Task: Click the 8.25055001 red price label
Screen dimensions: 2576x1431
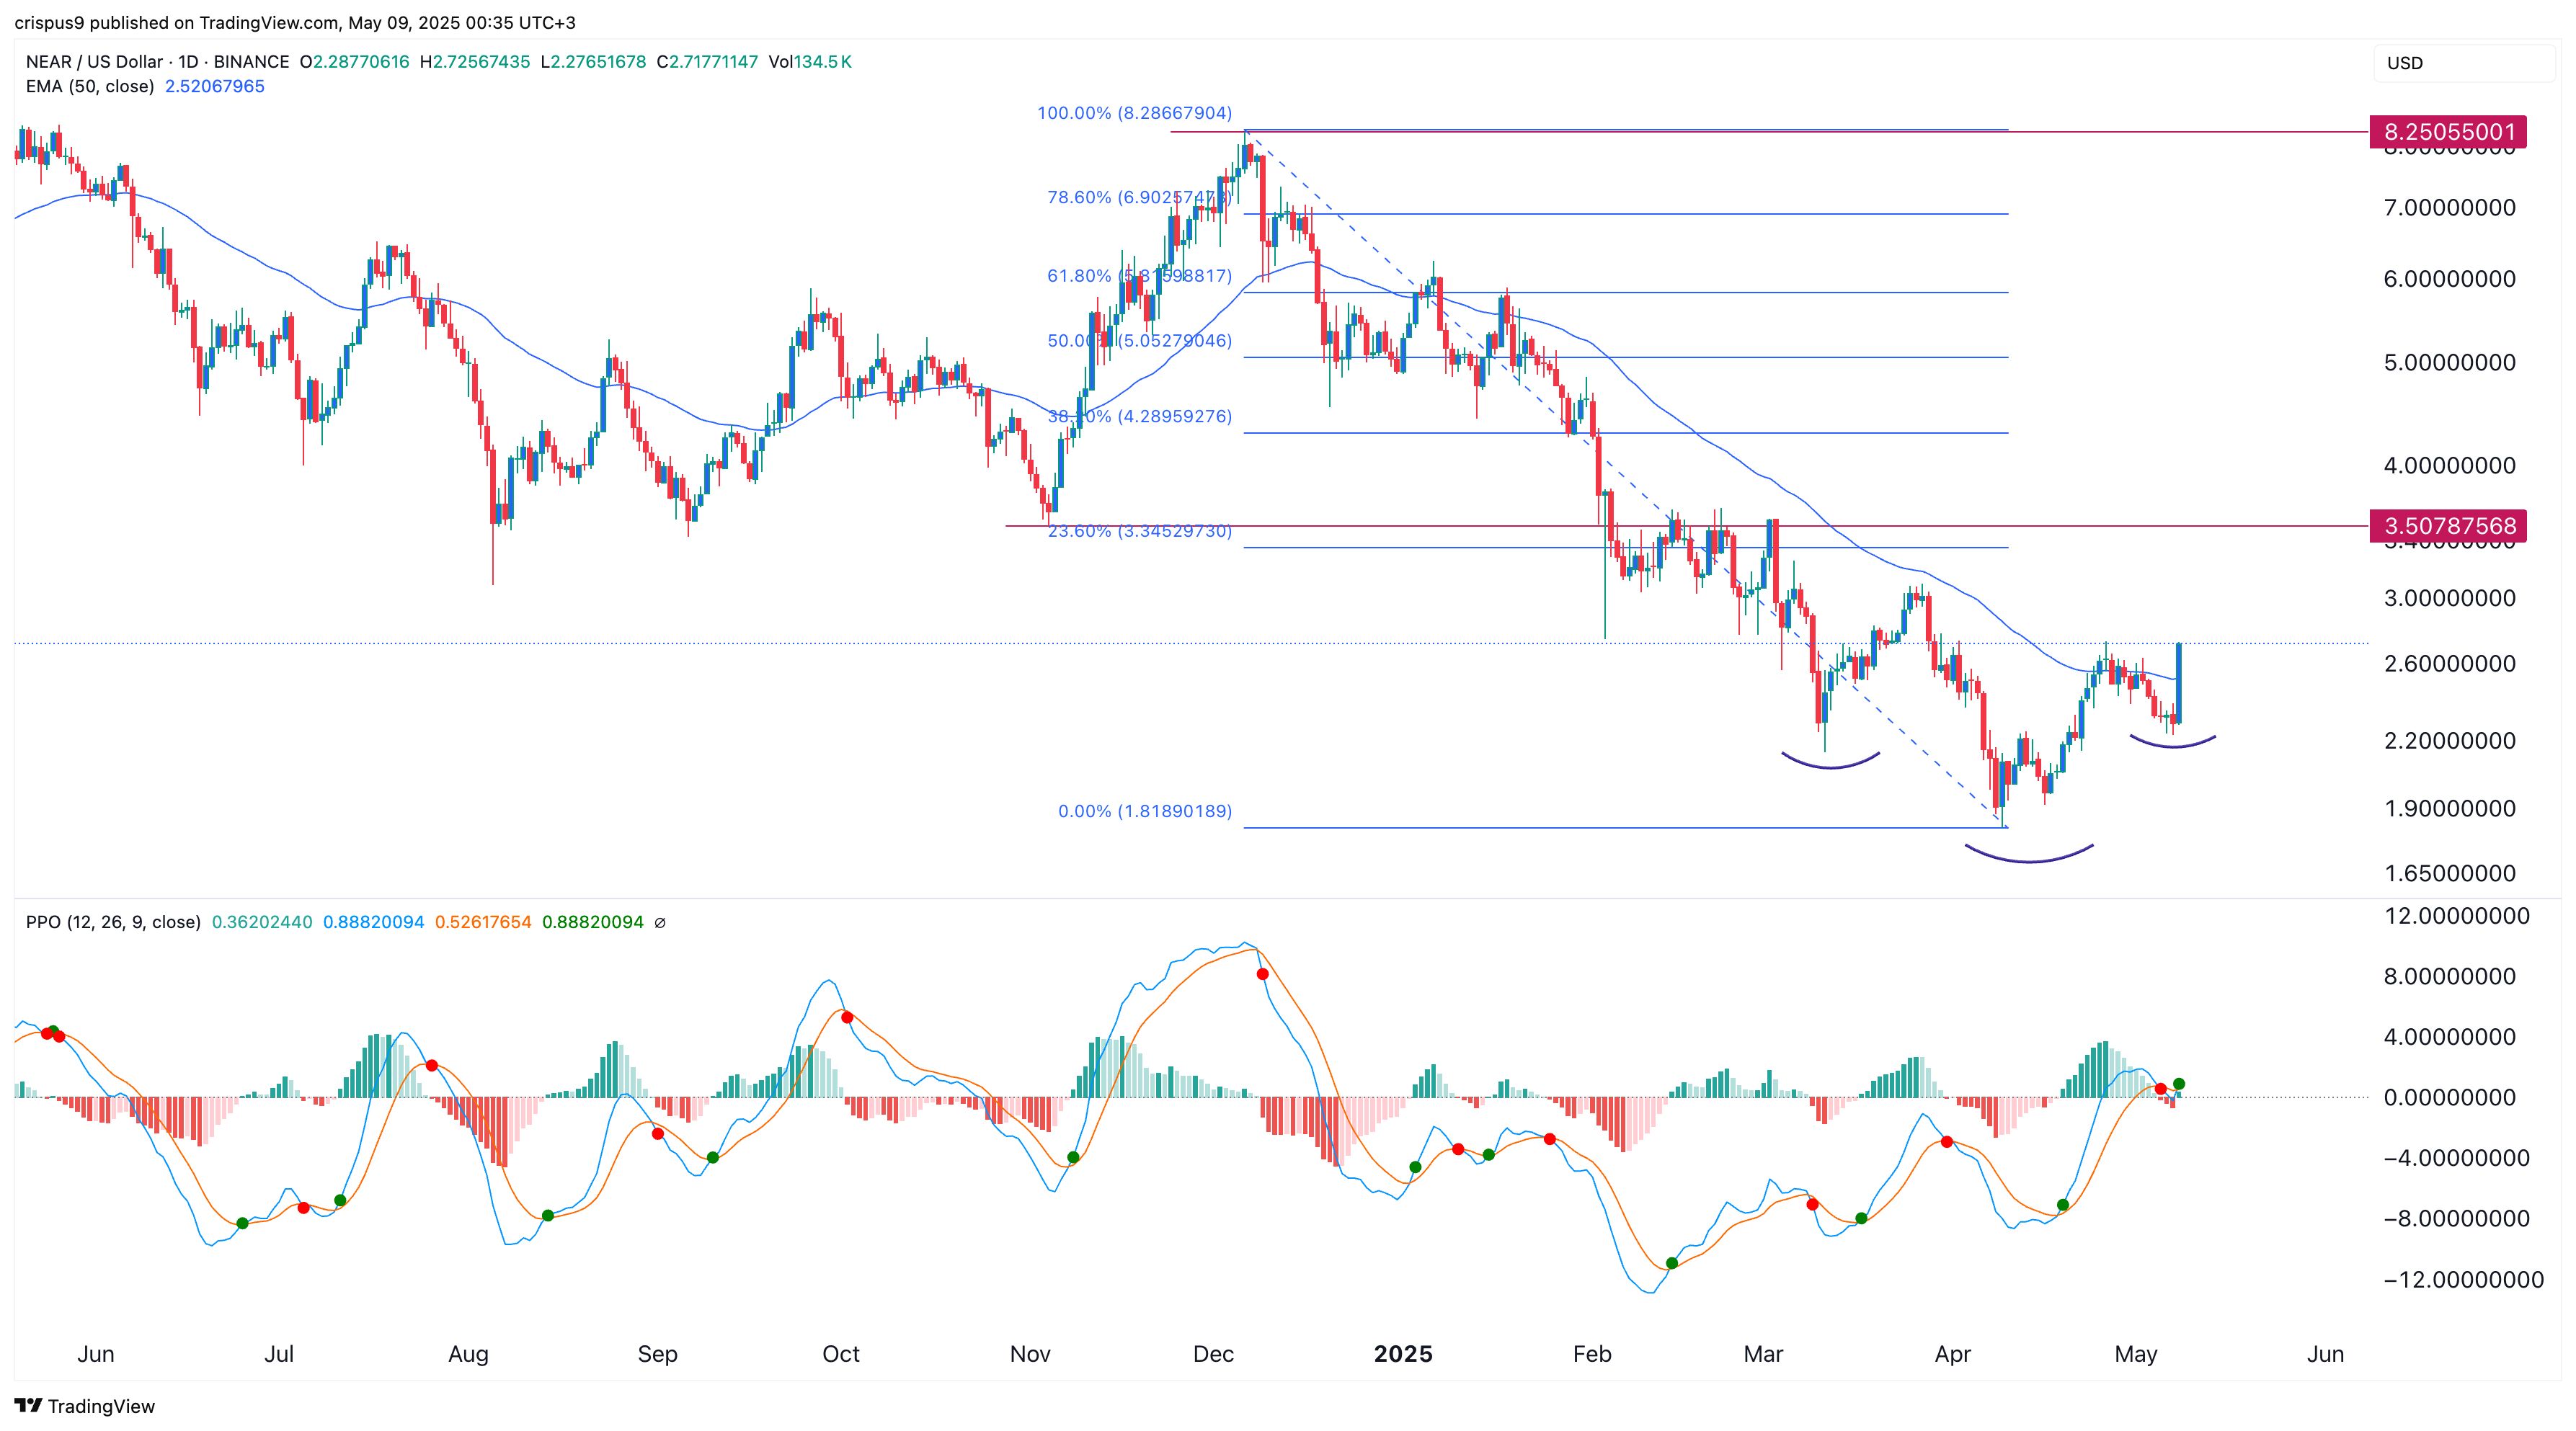Action: (x=2447, y=132)
